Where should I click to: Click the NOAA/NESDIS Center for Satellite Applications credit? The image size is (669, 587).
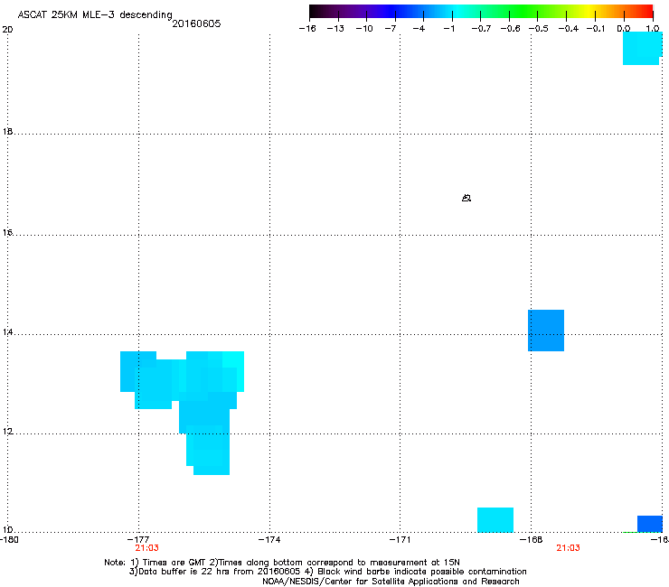pos(391,582)
